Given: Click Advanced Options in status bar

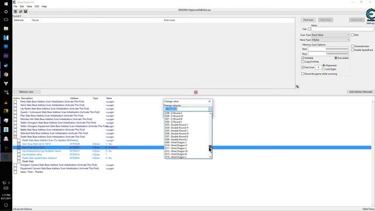Looking at the screenshot, I should (22, 209).
